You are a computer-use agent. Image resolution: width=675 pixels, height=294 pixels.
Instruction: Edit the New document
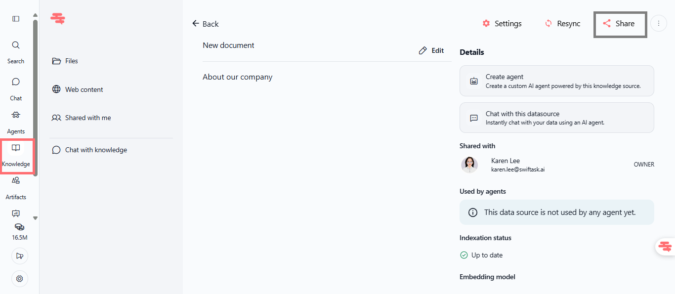pos(431,50)
